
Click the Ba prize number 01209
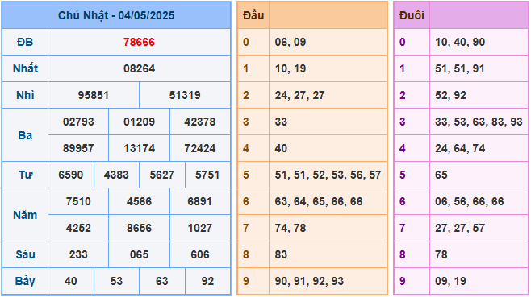pos(139,122)
